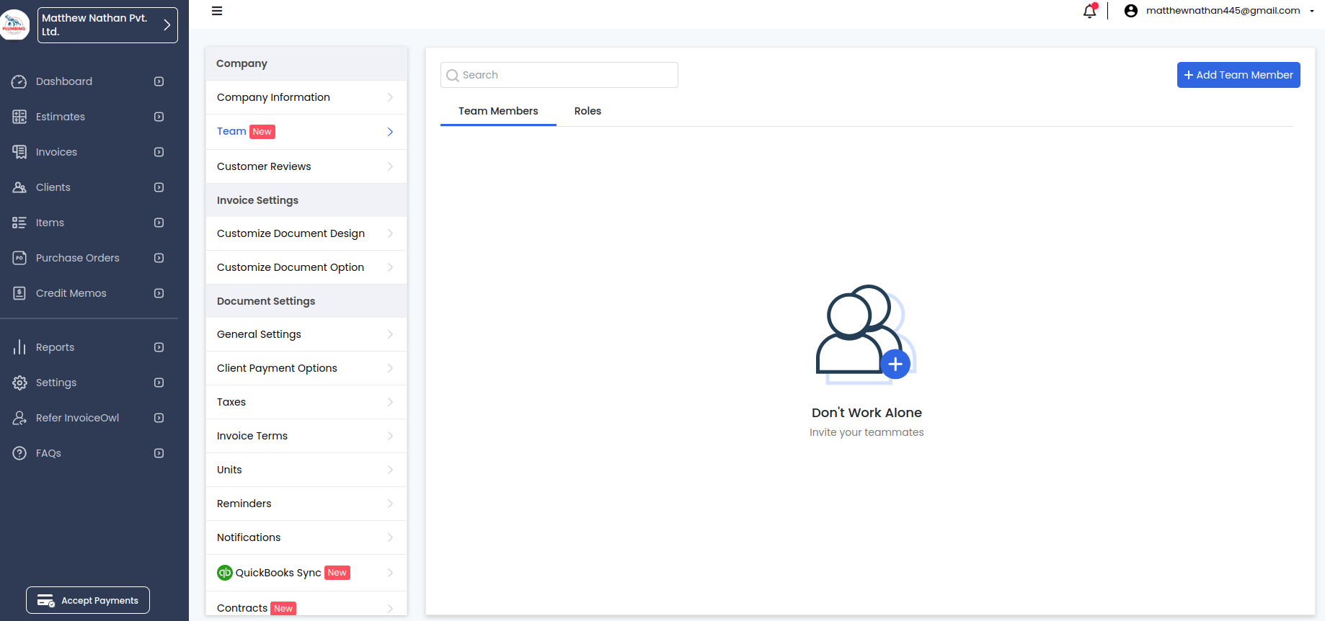Screen dimensions: 1325x621
Task: Click the notification bell icon
Action: pos(1089,11)
